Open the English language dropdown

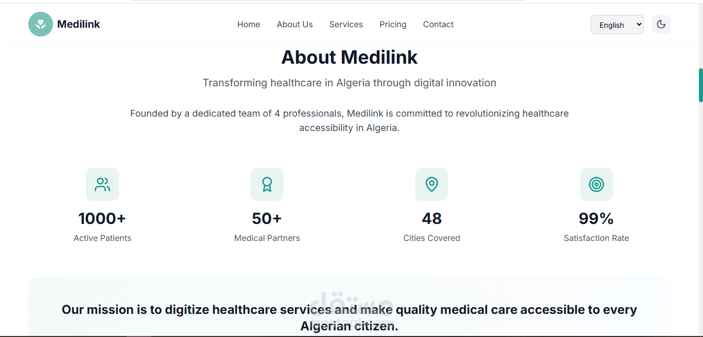point(617,25)
